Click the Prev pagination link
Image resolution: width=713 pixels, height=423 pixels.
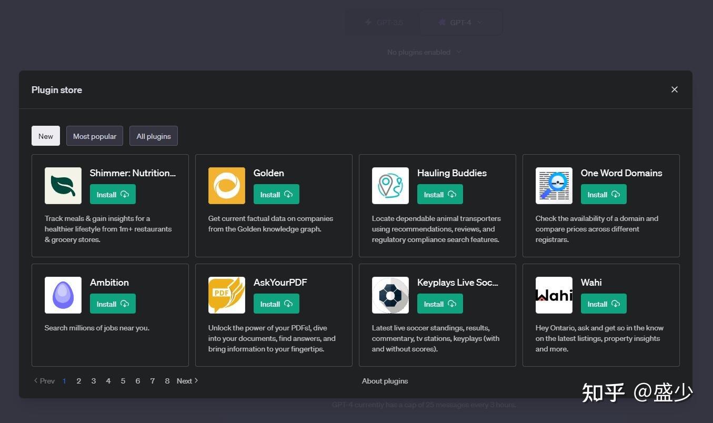pos(44,381)
